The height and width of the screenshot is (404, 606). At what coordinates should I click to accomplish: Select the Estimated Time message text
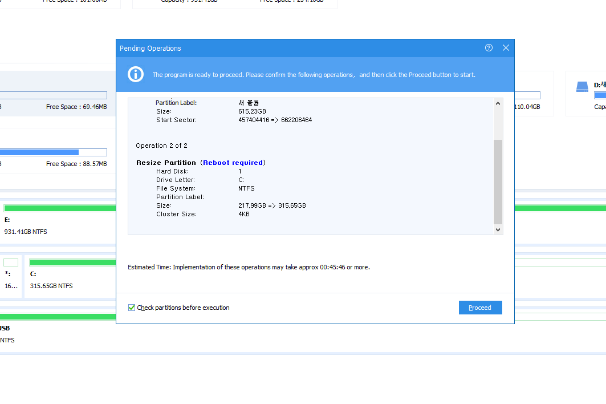(249, 268)
